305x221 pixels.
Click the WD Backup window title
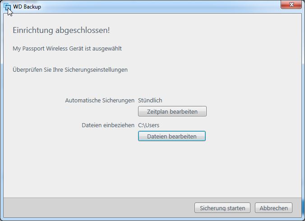pos(27,7)
